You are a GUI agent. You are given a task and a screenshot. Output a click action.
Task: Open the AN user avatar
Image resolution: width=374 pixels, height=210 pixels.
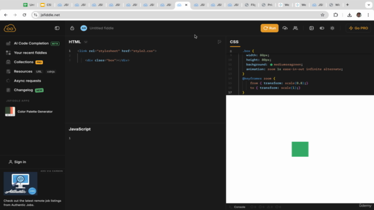[84, 28]
